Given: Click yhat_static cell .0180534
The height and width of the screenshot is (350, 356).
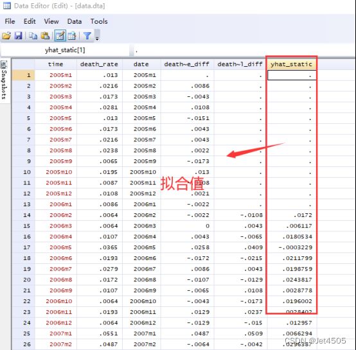Looking at the screenshot, I should pos(292,236).
